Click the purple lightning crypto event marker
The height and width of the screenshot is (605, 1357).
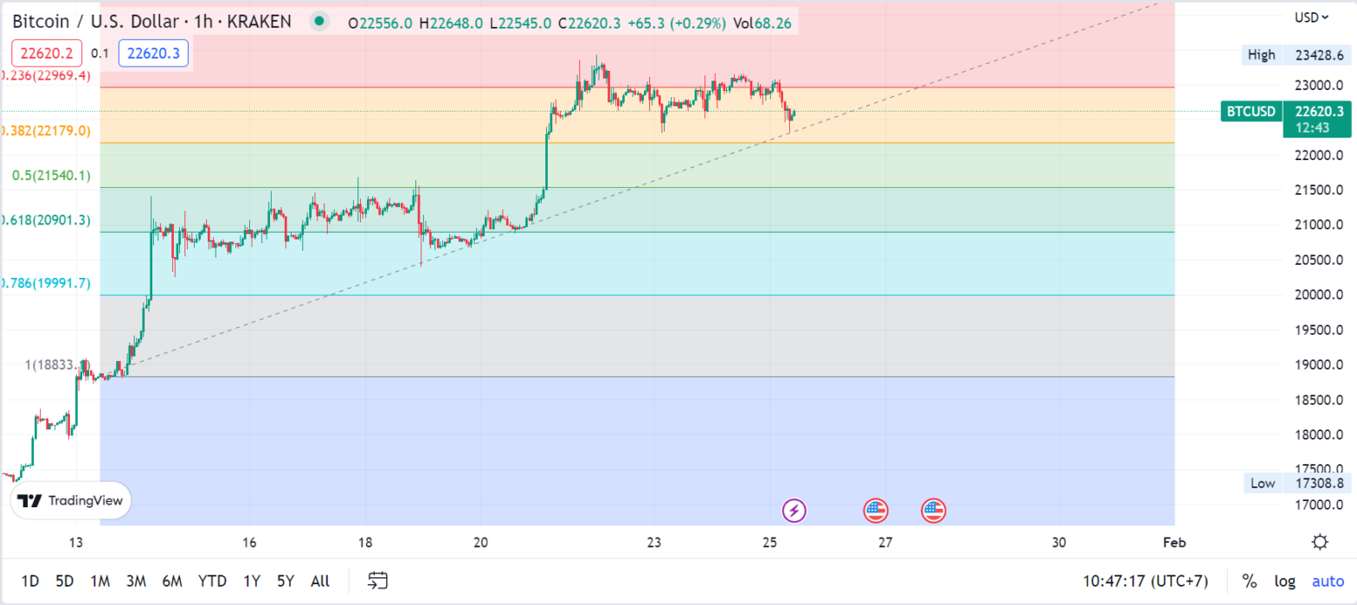click(x=794, y=511)
